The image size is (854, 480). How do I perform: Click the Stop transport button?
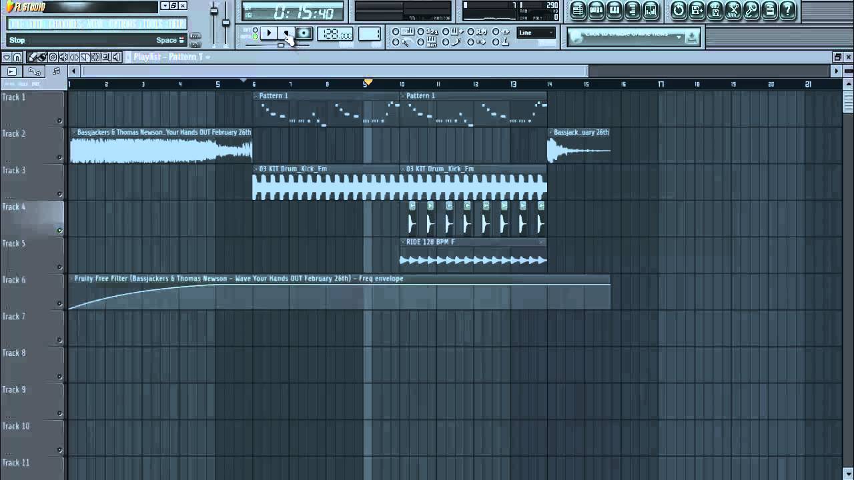[x=286, y=33]
